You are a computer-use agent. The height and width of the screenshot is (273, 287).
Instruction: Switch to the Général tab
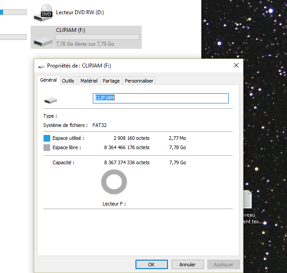click(x=48, y=80)
